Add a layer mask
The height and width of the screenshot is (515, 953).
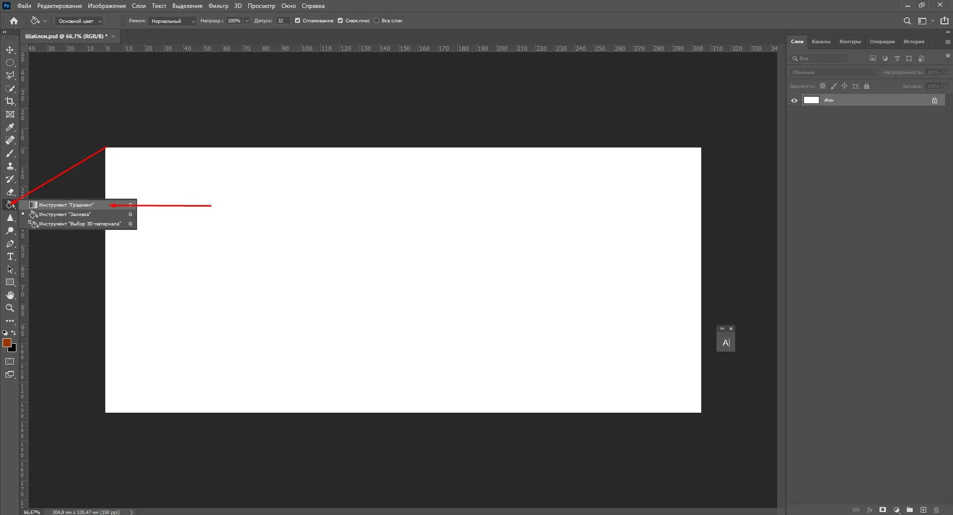[x=883, y=510]
